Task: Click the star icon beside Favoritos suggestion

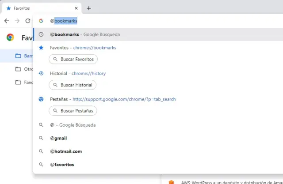Action: tap(41, 47)
